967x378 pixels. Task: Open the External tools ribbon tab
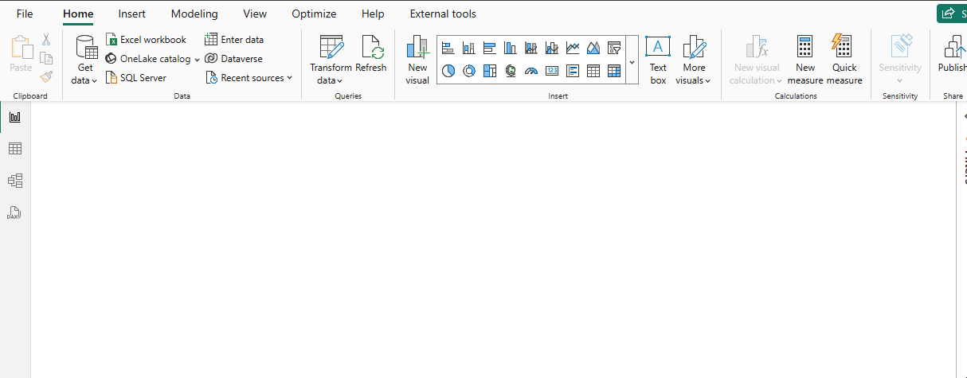pyautogui.click(x=443, y=14)
